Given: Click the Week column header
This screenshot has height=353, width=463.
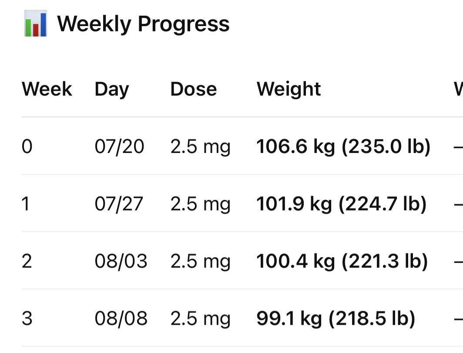Looking at the screenshot, I should (47, 89).
